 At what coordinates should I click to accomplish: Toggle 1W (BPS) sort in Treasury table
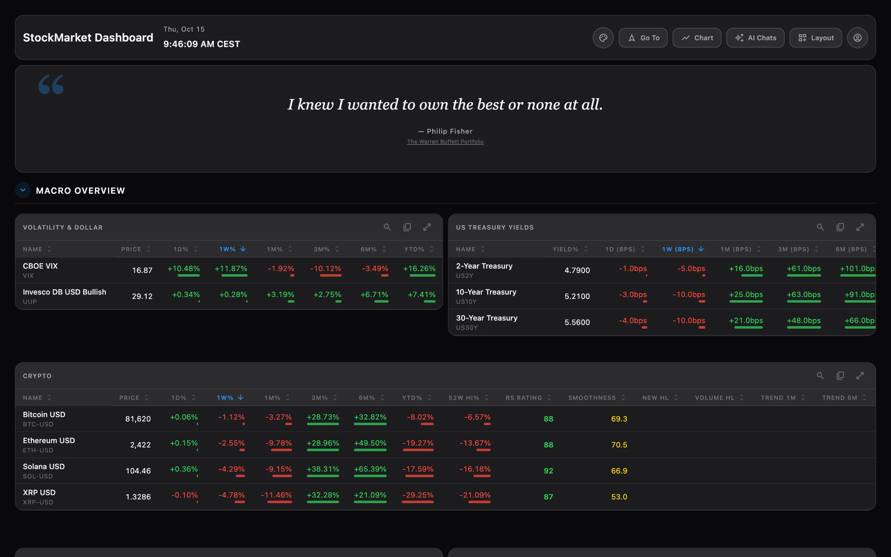click(x=683, y=249)
